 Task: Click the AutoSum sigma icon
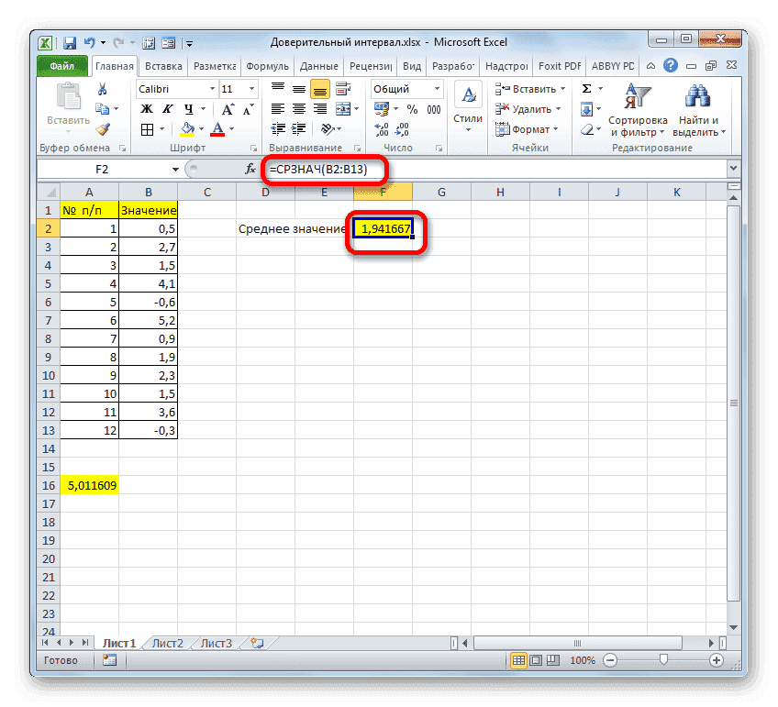586,88
